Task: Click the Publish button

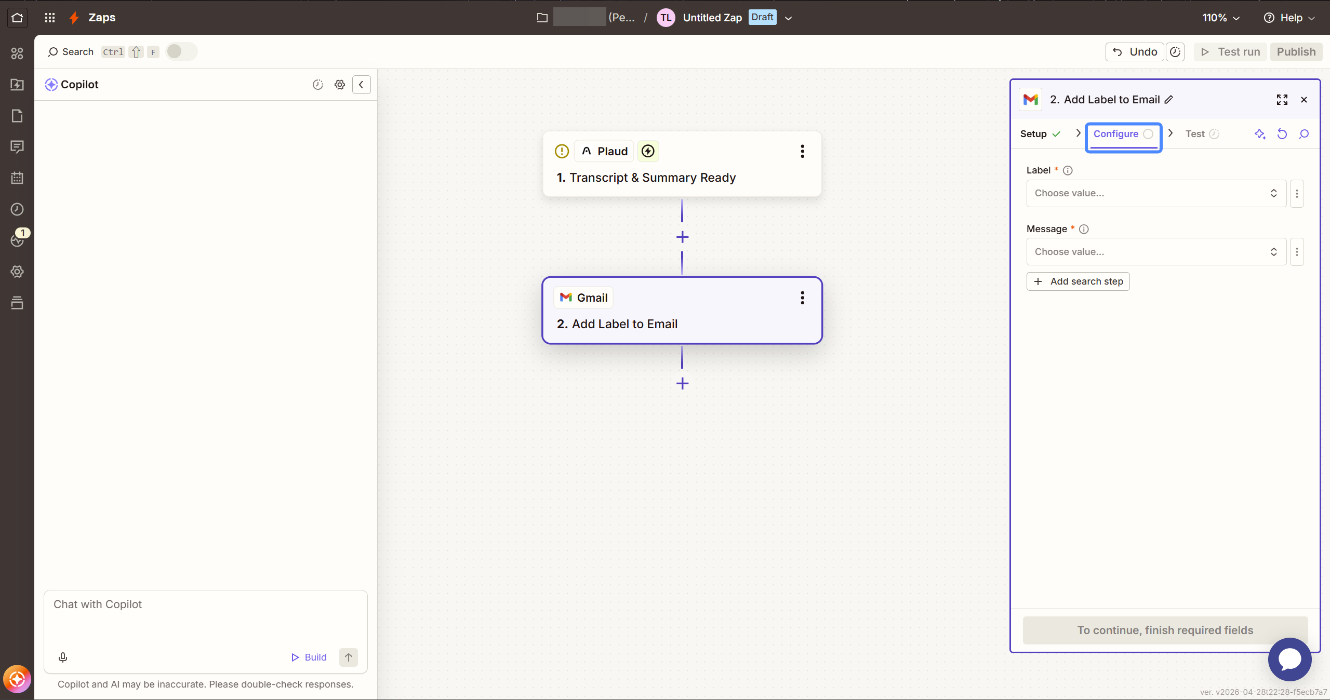Action: click(x=1296, y=52)
